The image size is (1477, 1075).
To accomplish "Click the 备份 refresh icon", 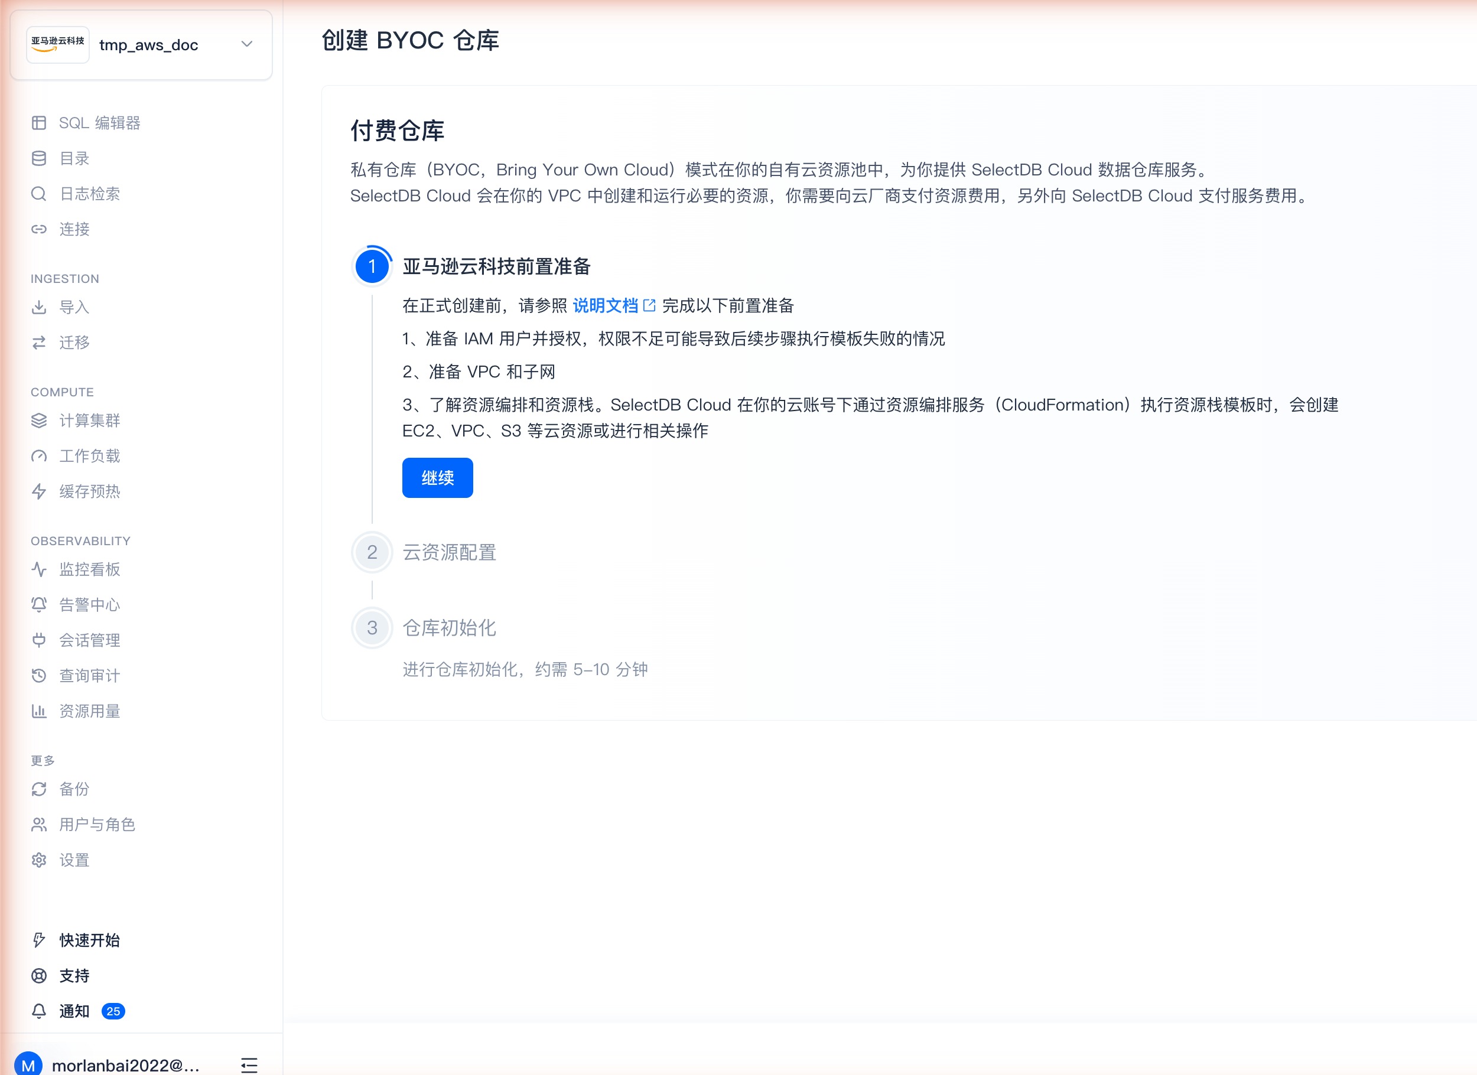I will point(39,789).
